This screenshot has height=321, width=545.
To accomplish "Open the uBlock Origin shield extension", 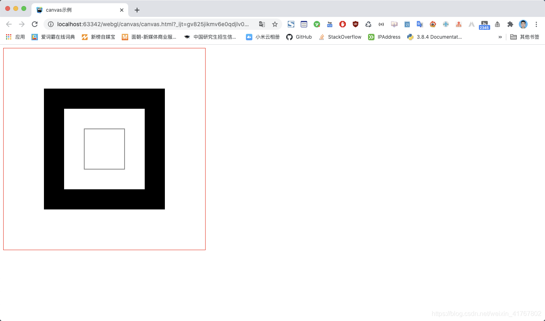I will (356, 24).
